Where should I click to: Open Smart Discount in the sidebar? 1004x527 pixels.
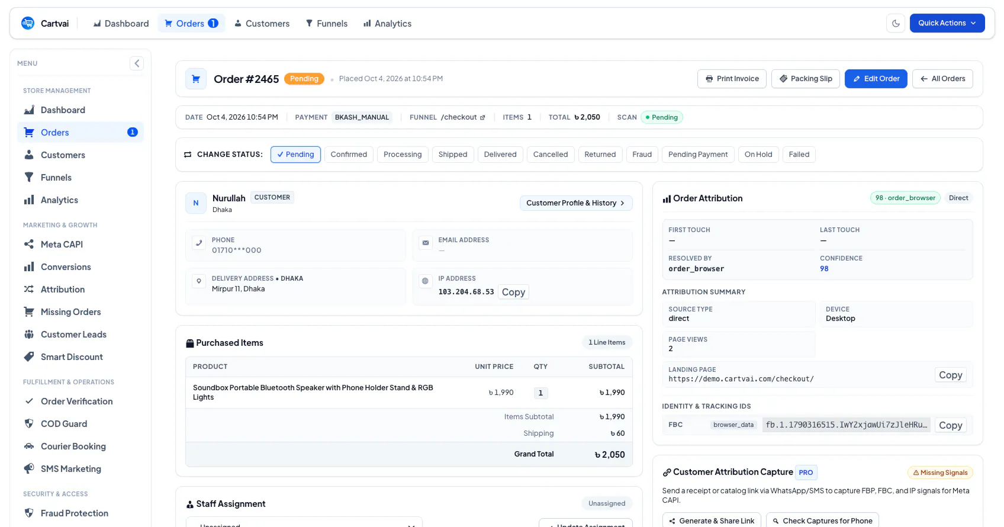pos(81,357)
